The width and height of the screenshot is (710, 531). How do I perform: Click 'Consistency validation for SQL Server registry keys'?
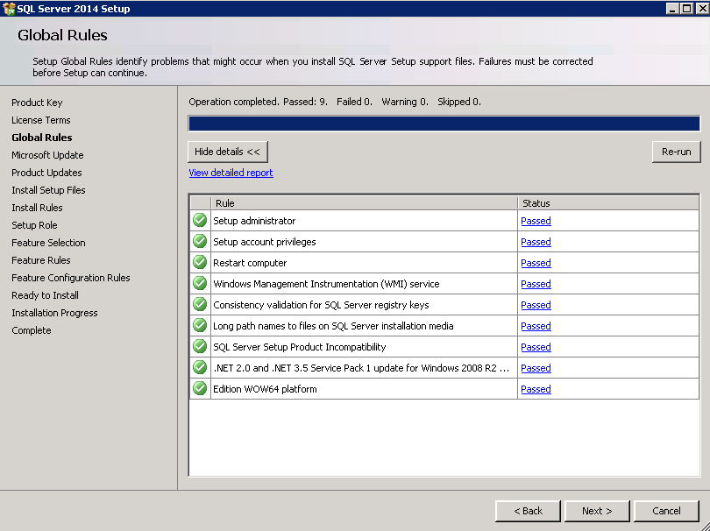click(321, 305)
